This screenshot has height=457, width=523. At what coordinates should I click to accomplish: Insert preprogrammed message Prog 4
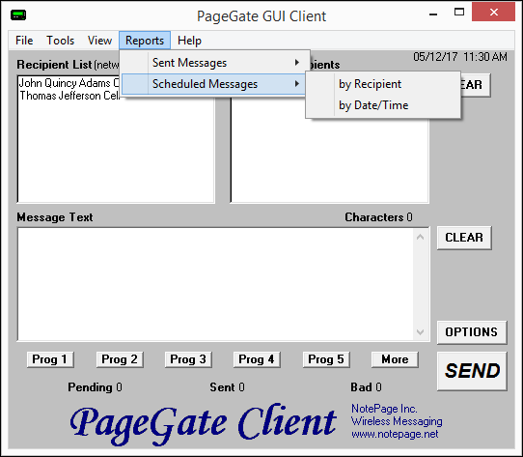click(x=257, y=359)
